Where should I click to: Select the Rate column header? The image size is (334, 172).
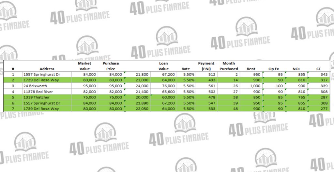186,69
